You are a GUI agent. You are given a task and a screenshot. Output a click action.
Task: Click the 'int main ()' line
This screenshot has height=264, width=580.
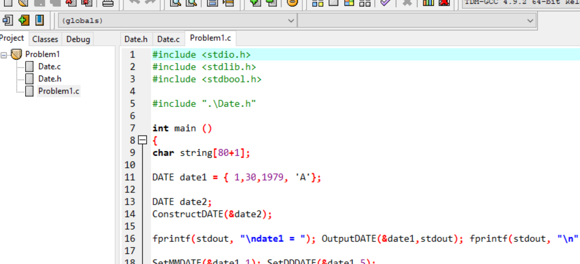point(182,128)
